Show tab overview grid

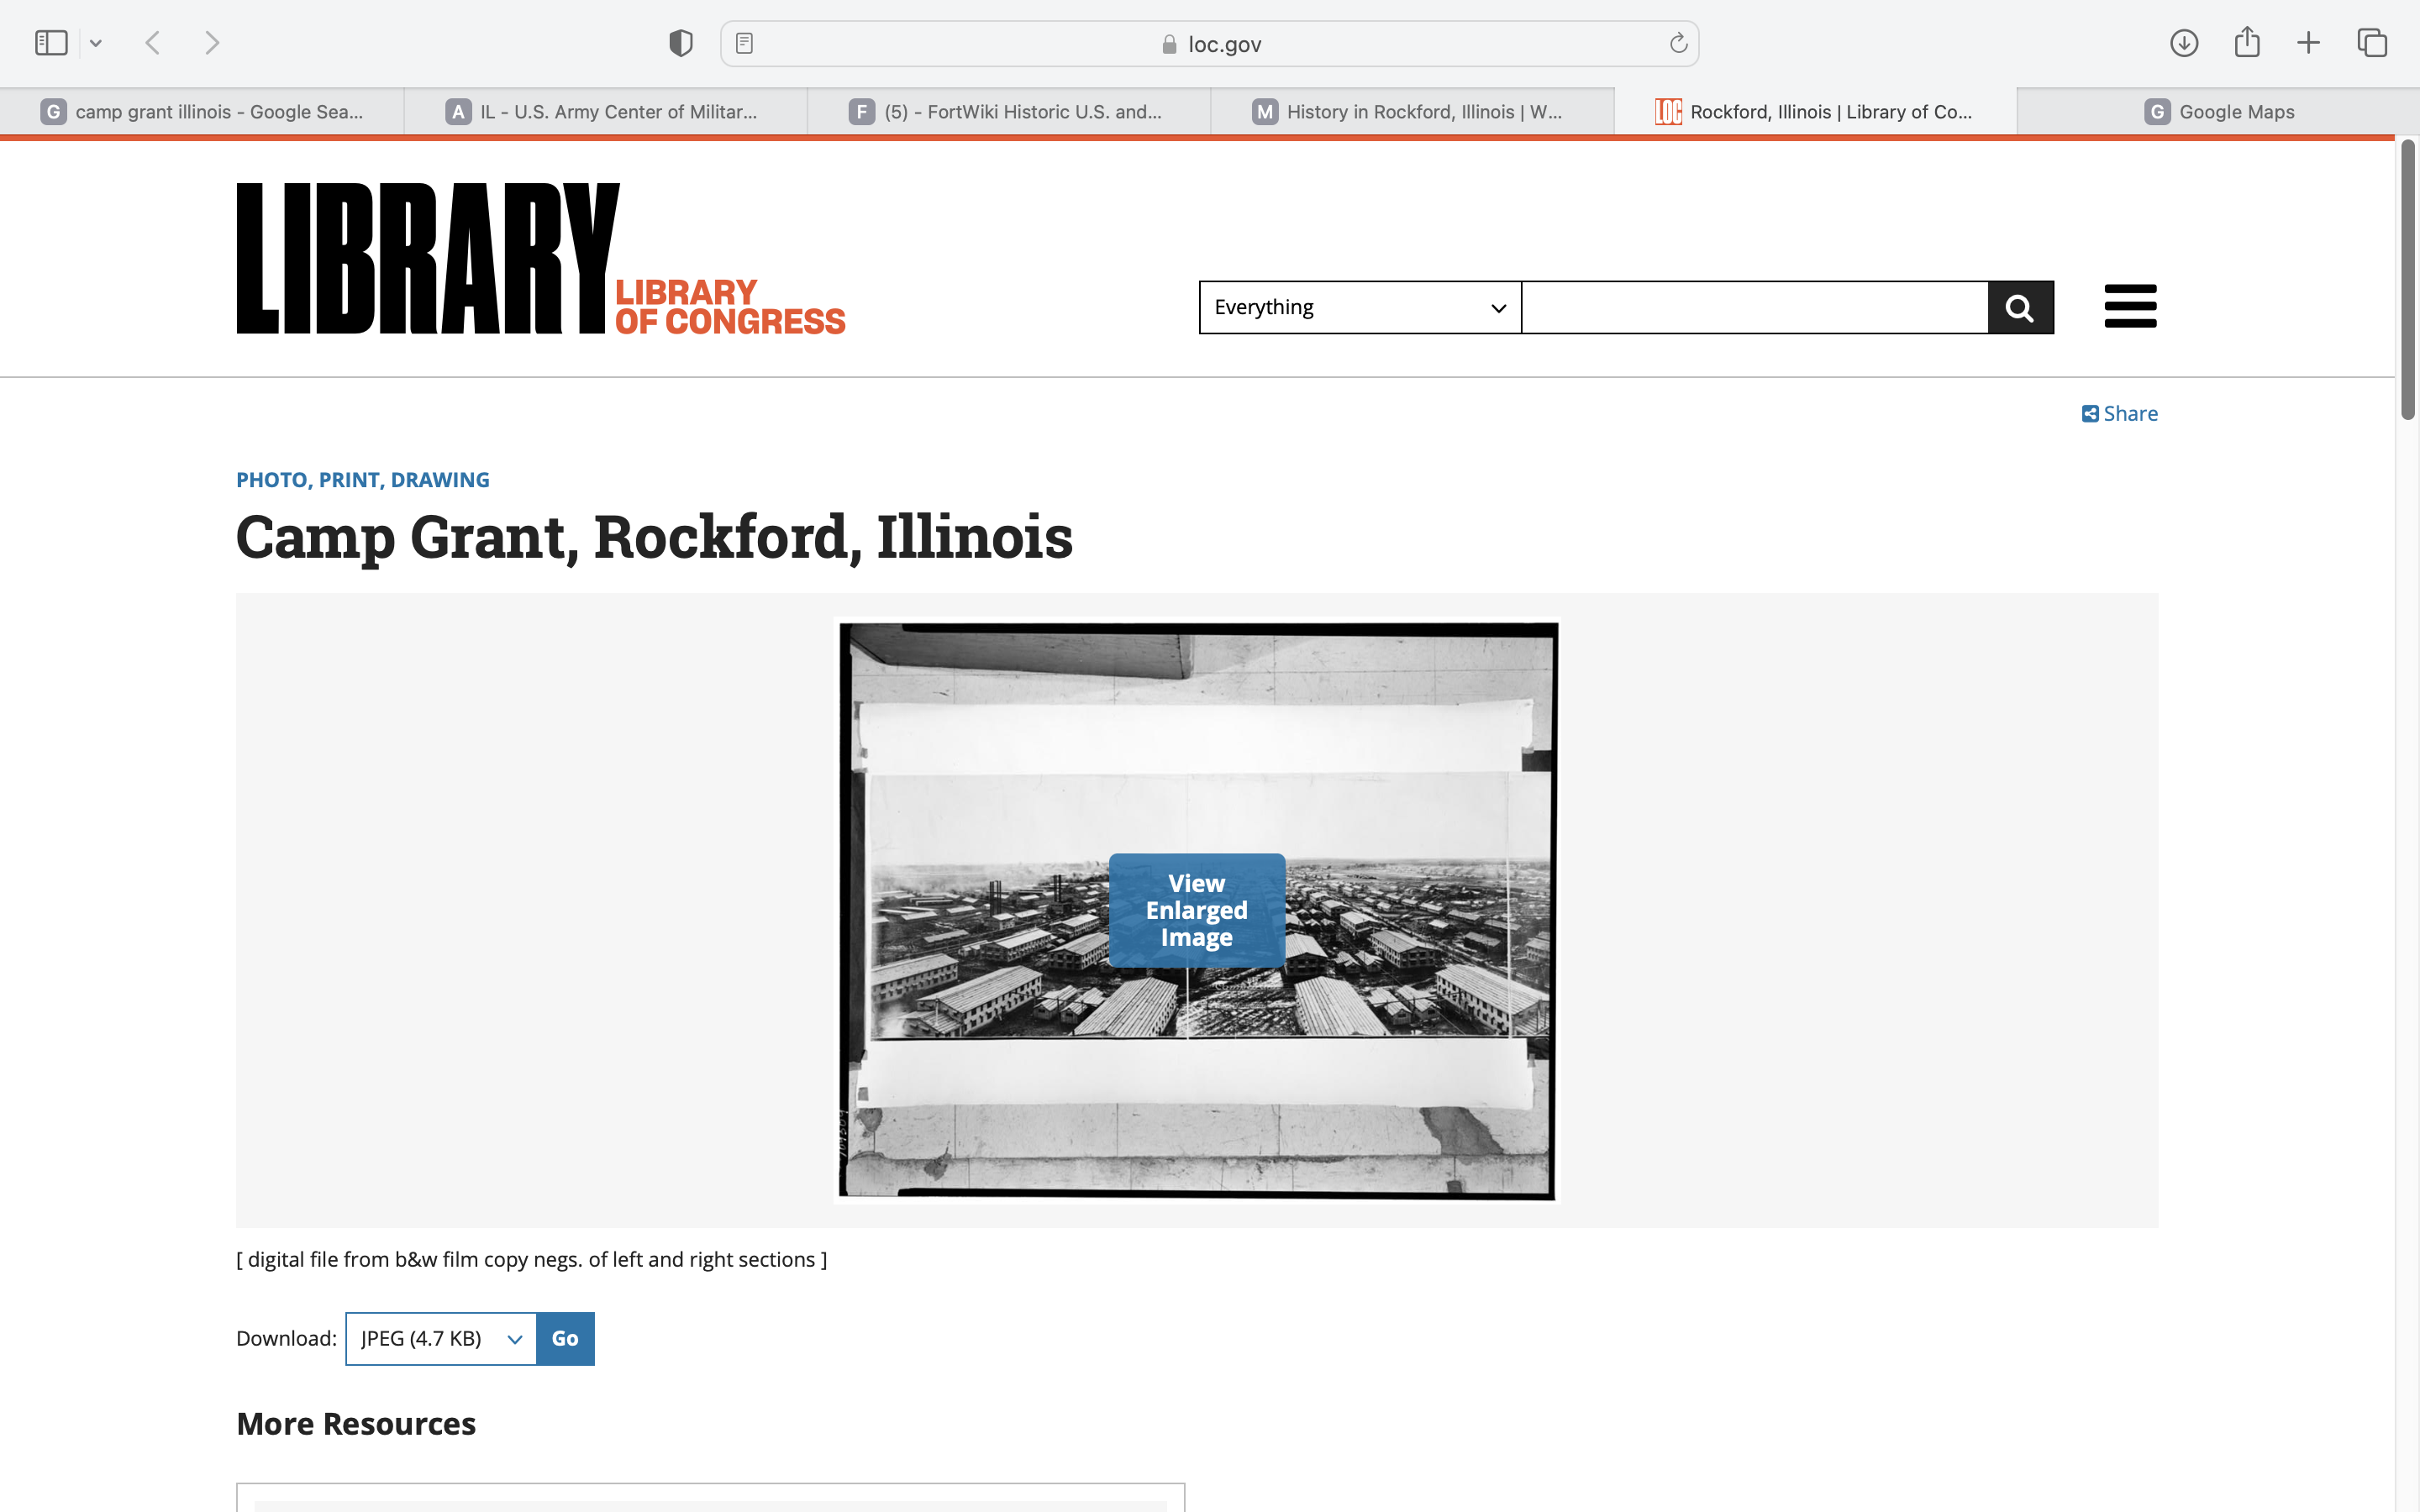click(x=2372, y=43)
